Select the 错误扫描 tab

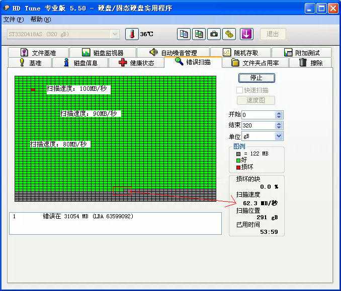(x=193, y=62)
